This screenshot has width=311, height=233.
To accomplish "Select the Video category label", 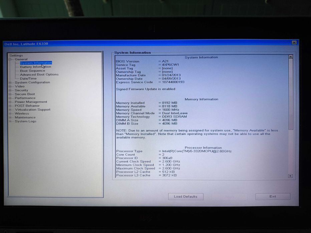I will click(x=20, y=87).
